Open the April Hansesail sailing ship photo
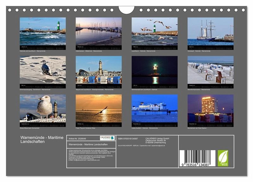This screenshot has height=182, width=253. click(x=210, y=31)
